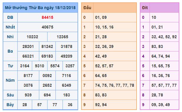Click the Tư prize number 9310
182x112 pixels.
tap(40, 66)
